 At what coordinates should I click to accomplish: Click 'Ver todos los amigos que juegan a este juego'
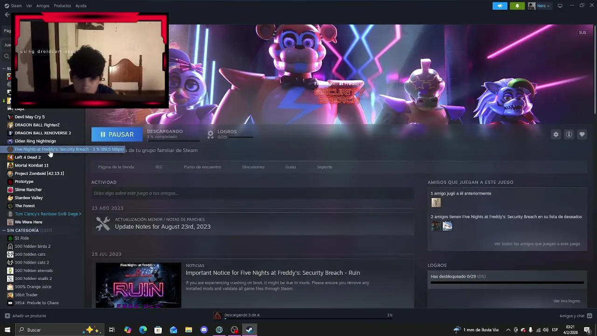[x=537, y=244]
